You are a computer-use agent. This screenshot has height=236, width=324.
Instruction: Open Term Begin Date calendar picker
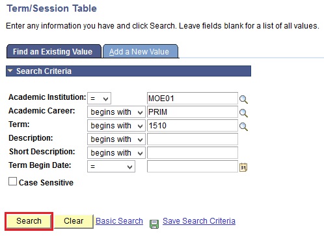point(243,167)
